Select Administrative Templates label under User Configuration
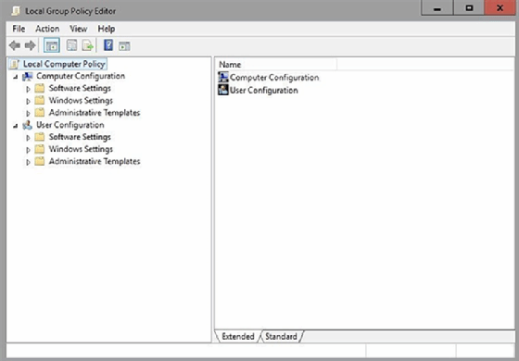The width and height of the screenshot is (519, 361). [95, 161]
